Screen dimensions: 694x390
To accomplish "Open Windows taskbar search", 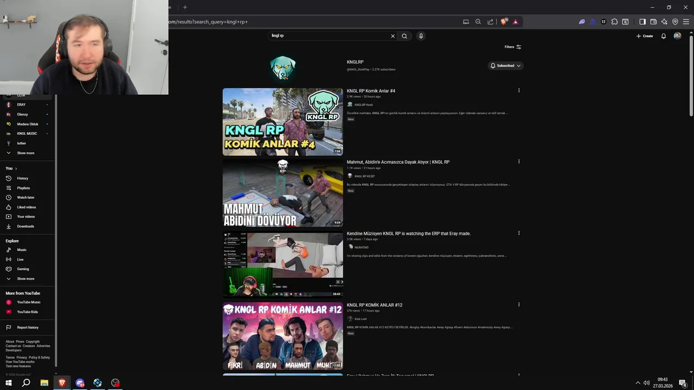I will [x=26, y=383].
